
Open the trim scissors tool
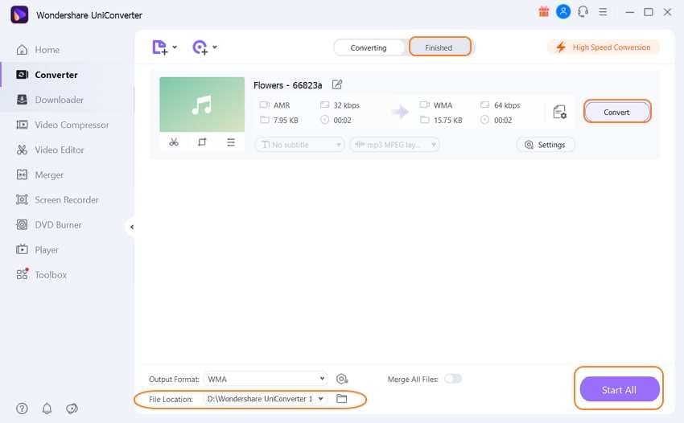tap(174, 142)
